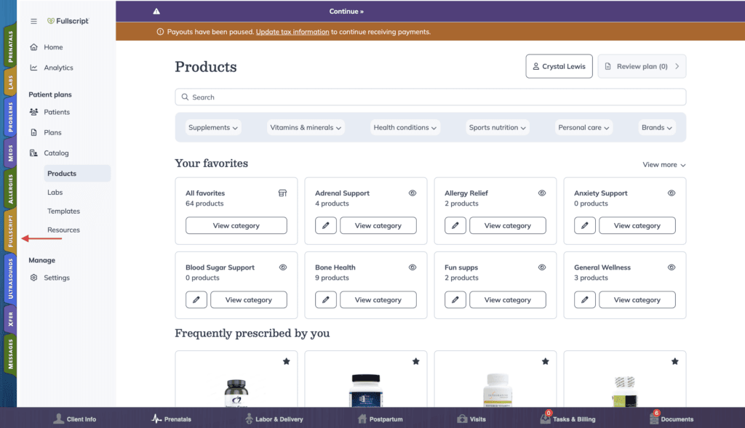This screenshot has height=428, width=745.
Task: Open the second frequently prescribed product thumbnail
Action: click(366, 390)
